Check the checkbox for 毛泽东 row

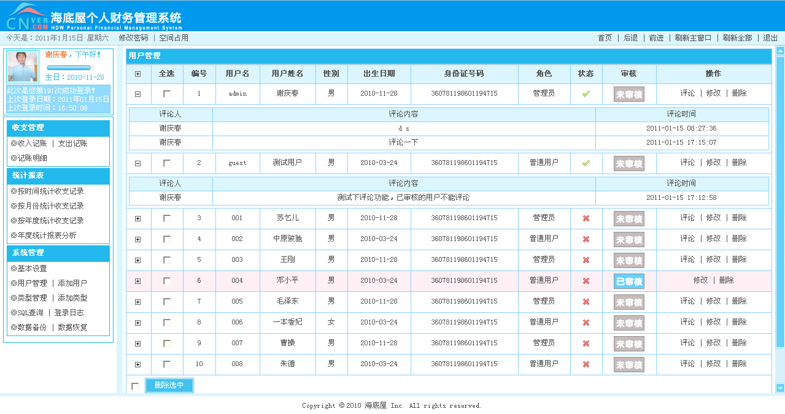(167, 302)
